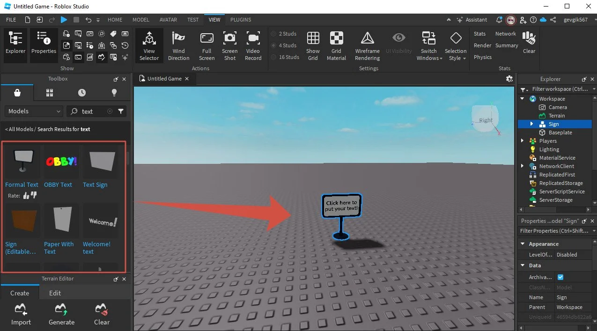Toggle Show Grid
This screenshot has width=597, height=331.
(x=313, y=45)
